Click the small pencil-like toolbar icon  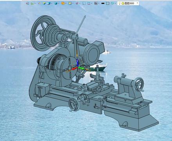point(39,3)
